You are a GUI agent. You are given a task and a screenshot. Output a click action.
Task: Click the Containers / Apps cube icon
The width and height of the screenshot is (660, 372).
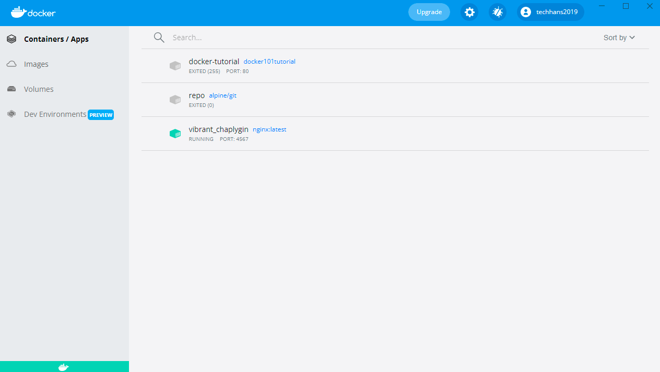pyautogui.click(x=11, y=39)
